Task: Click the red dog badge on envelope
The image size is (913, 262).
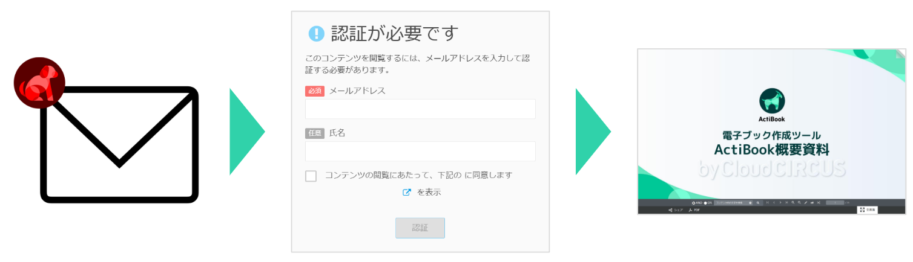Action: (x=39, y=83)
